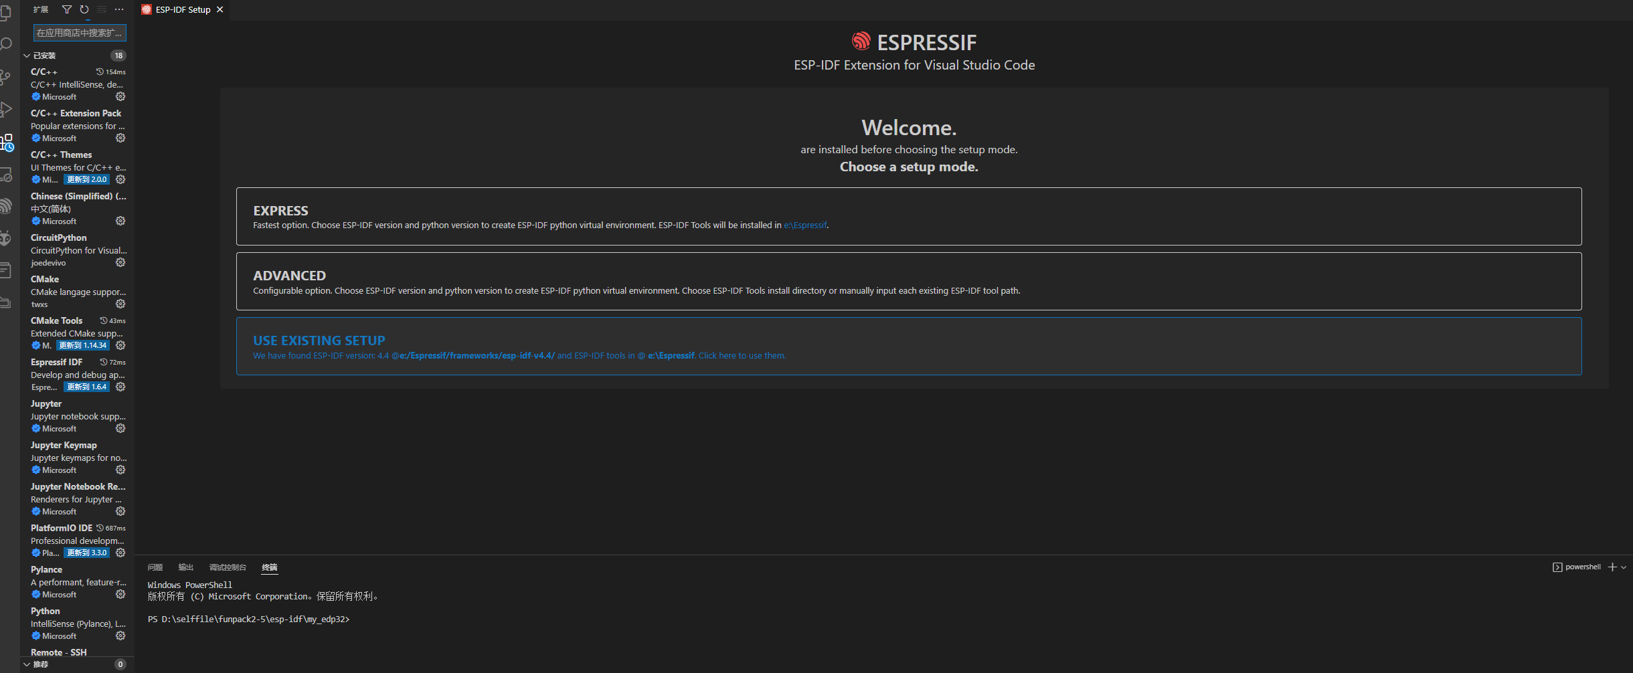This screenshot has width=1633, height=673.
Task: Open manage gear for Chinese (Simplified) pack
Action: pos(120,221)
